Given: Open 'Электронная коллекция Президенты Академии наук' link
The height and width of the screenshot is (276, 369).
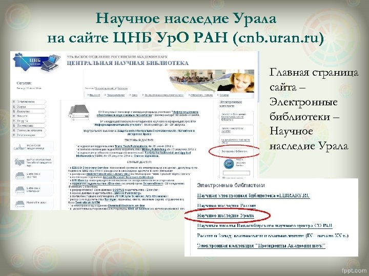Looking at the screenshot, I should point(261,246).
